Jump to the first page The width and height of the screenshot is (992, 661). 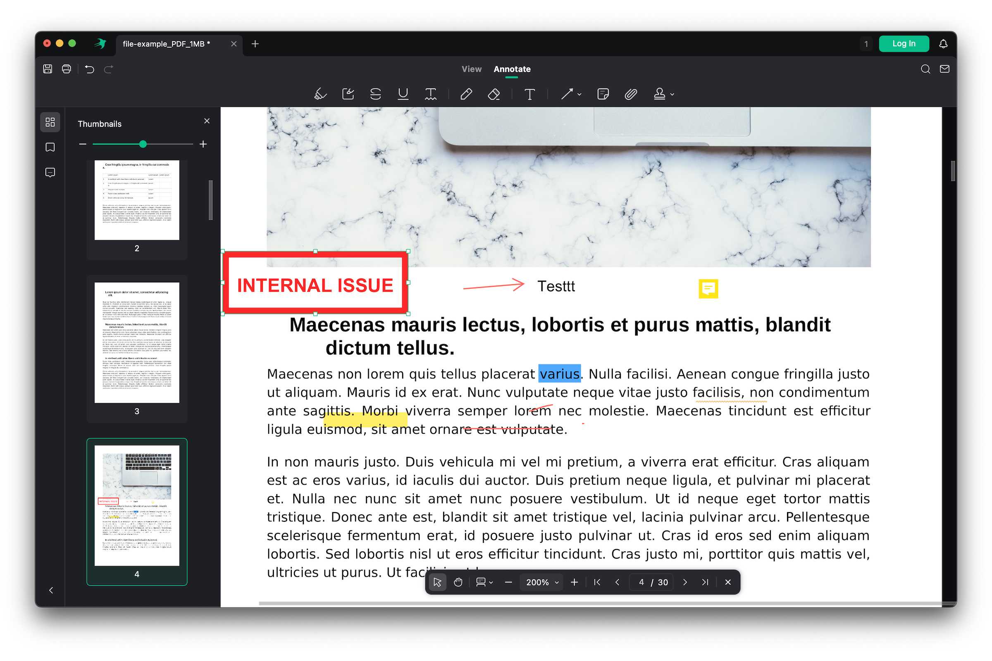pyautogui.click(x=597, y=582)
